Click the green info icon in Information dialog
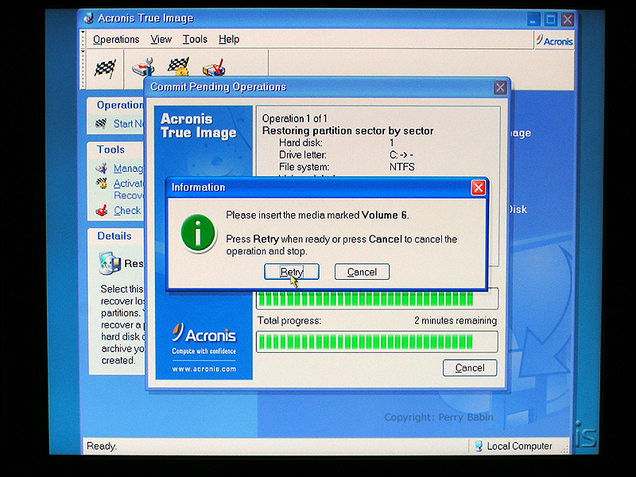This screenshot has width=636, height=477. point(198,234)
